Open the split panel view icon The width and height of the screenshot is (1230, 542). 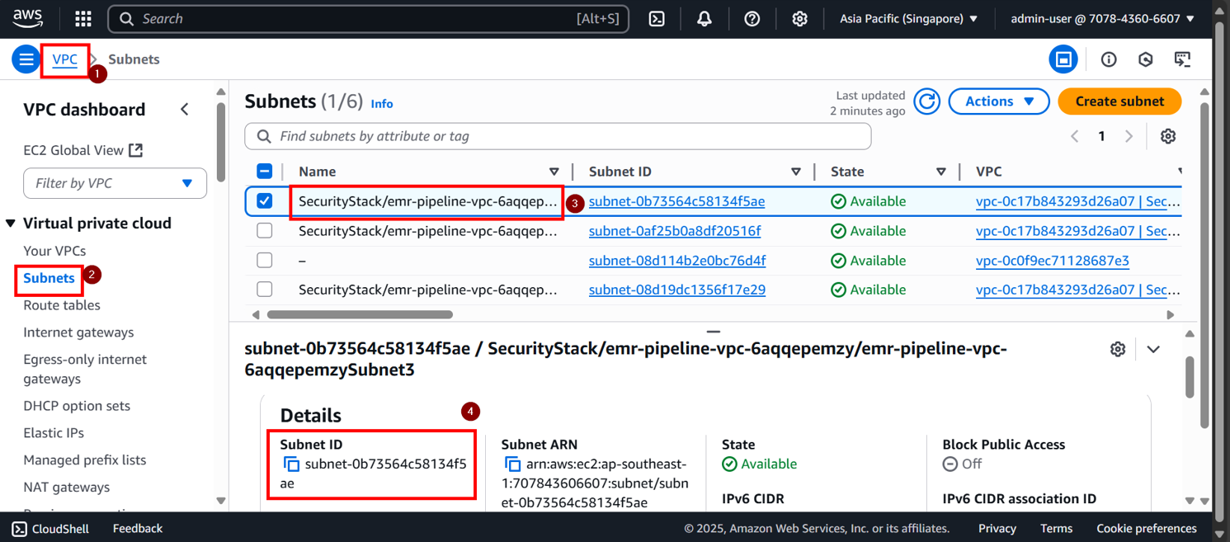1063,59
